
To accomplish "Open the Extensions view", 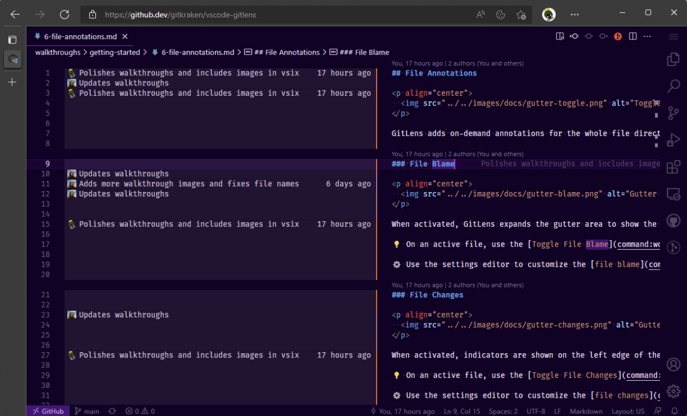I will tap(673, 167).
